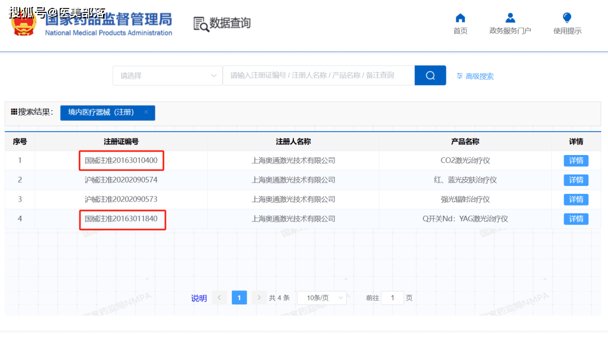The width and height of the screenshot is (608, 337).
Task: Remove the 境内医疗器械 filter tag with X
Action: pos(146,112)
